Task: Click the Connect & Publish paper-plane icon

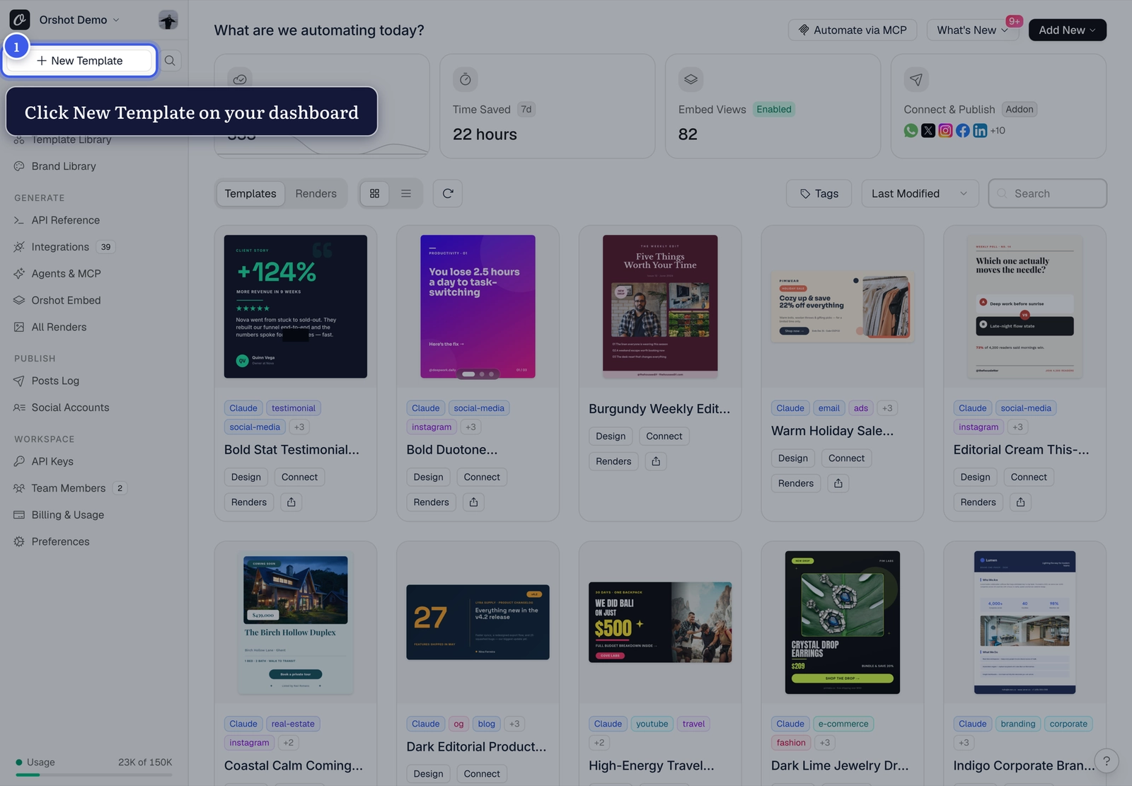Action: click(x=916, y=79)
